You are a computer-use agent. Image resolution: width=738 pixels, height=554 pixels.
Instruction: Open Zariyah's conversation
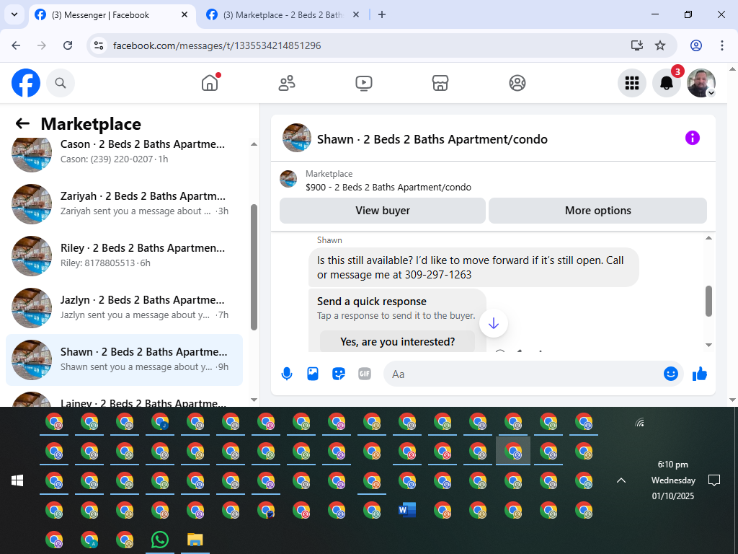coord(124,204)
